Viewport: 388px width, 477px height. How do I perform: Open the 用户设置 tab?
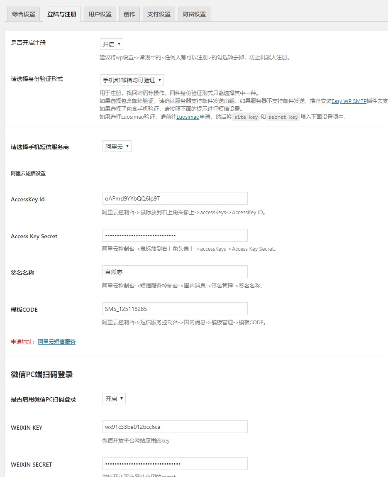[x=100, y=14]
